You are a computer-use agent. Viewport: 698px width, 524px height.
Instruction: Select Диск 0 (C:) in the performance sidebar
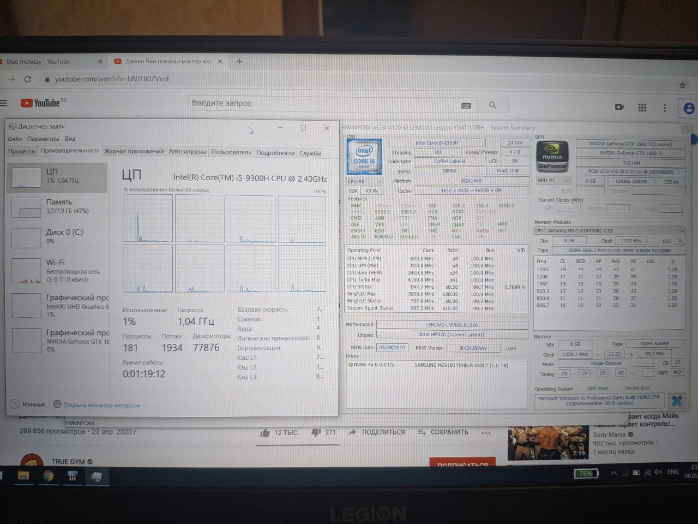coord(57,237)
